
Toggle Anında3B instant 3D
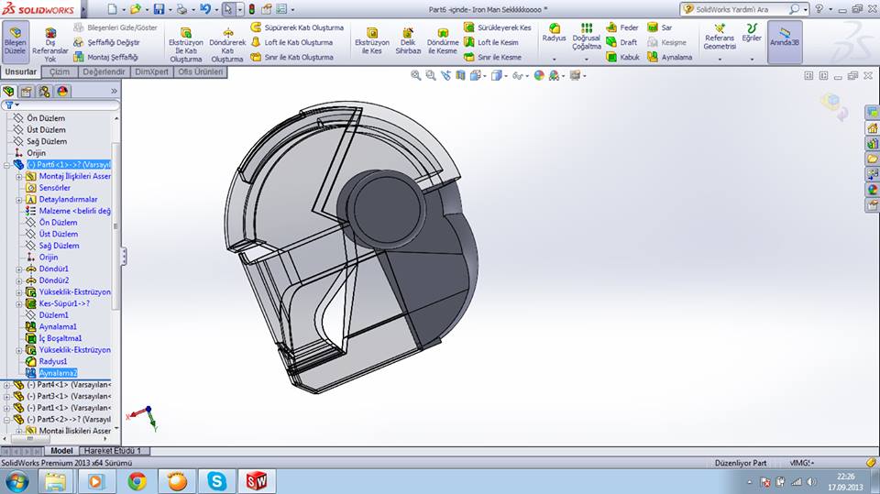tap(784, 42)
